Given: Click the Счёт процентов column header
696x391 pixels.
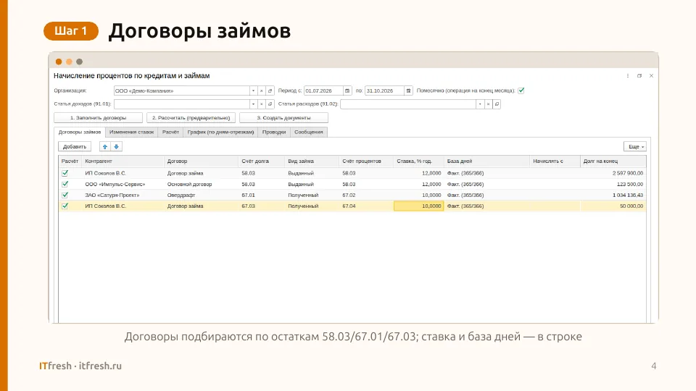Looking at the screenshot, I should pos(366,161).
